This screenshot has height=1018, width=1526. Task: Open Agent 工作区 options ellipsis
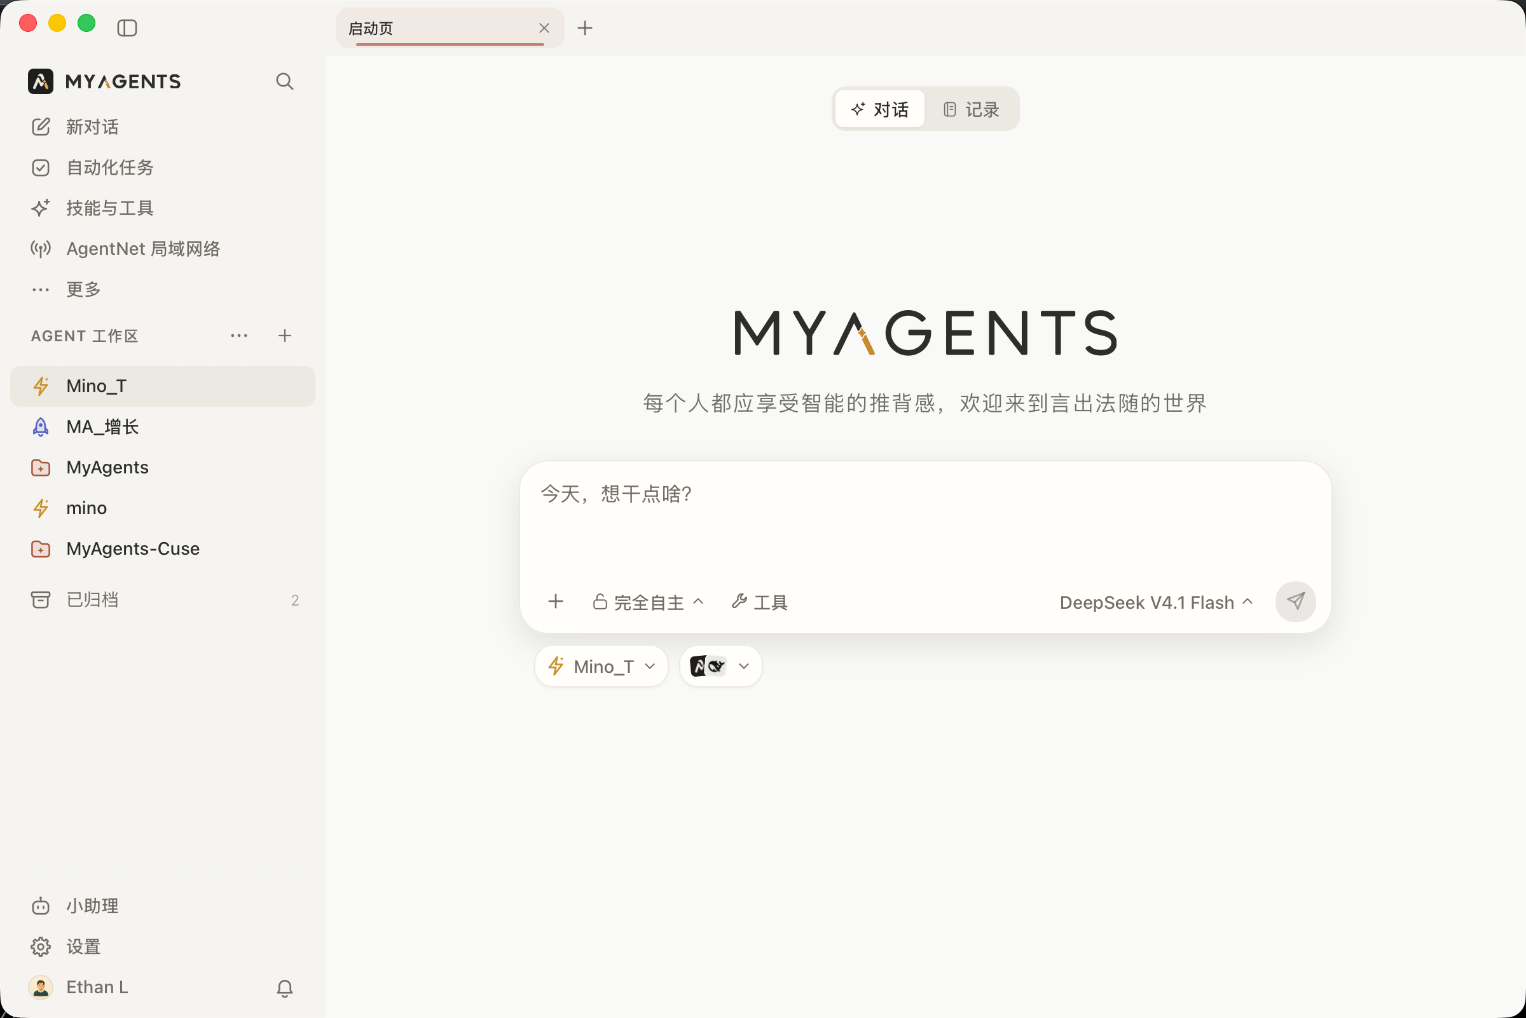(239, 336)
